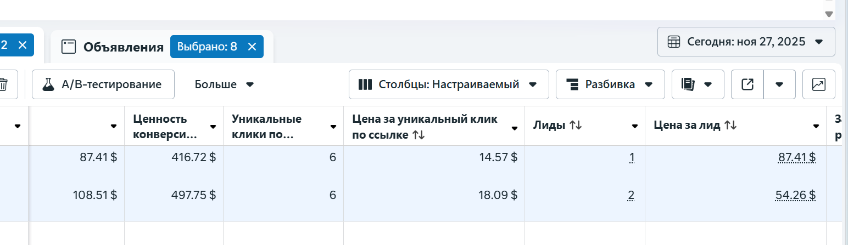Clear the Выбрано: 8 selection
The height and width of the screenshot is (245, 848).
coord(252,47)
